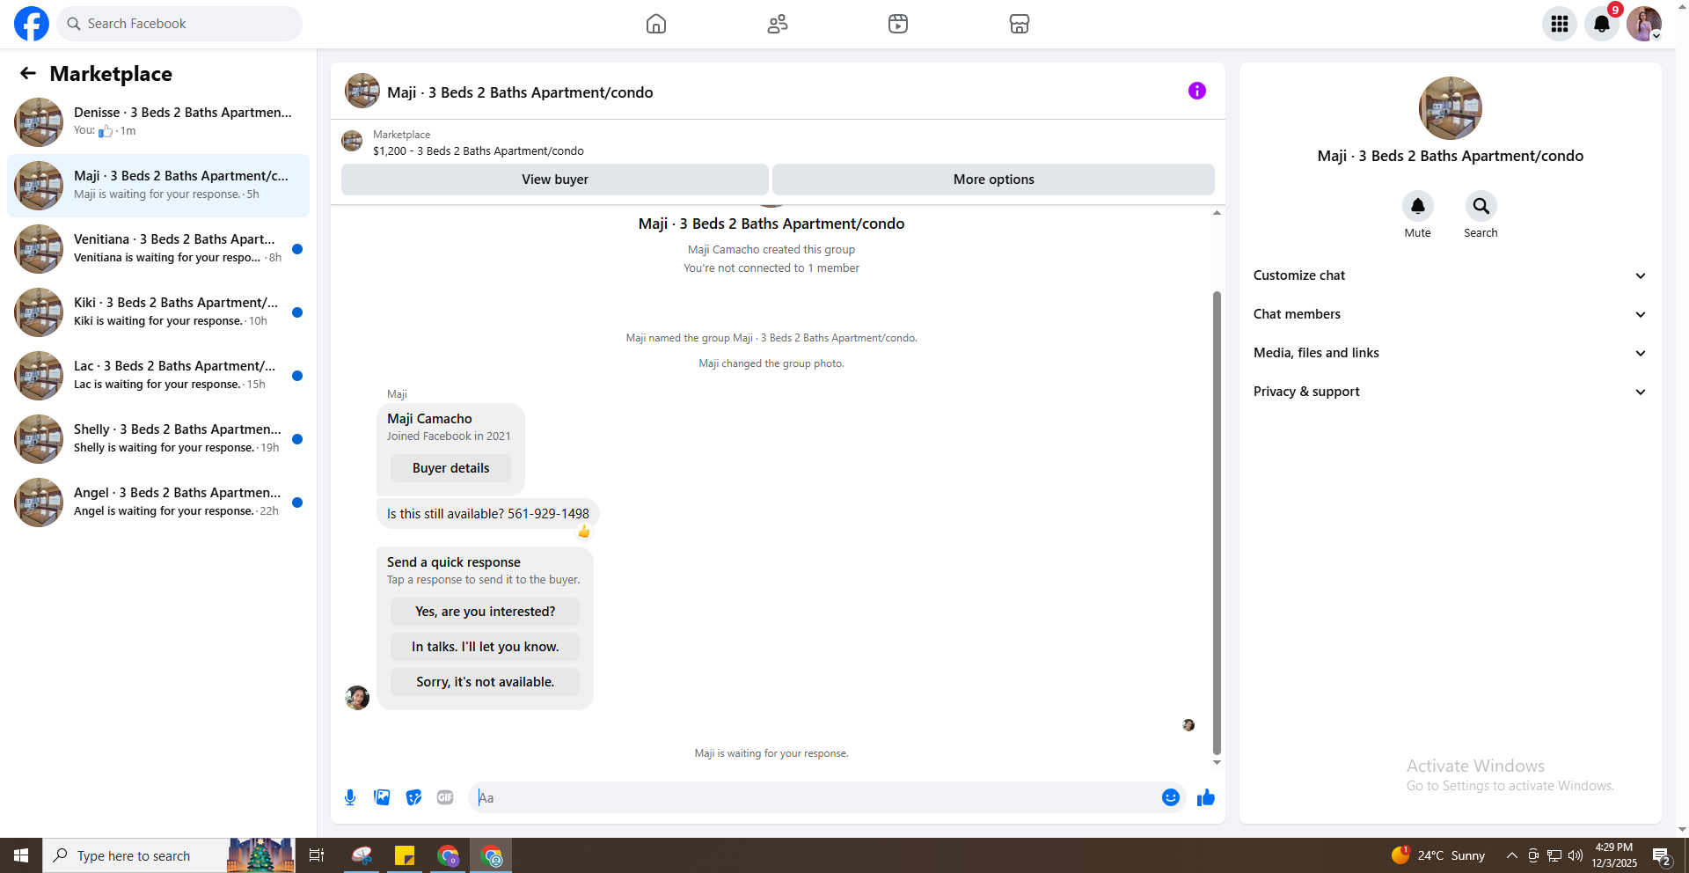The height and width of the screenshot is (873, 1689).
Task: Open the Home feed icon
Action: 656,24
